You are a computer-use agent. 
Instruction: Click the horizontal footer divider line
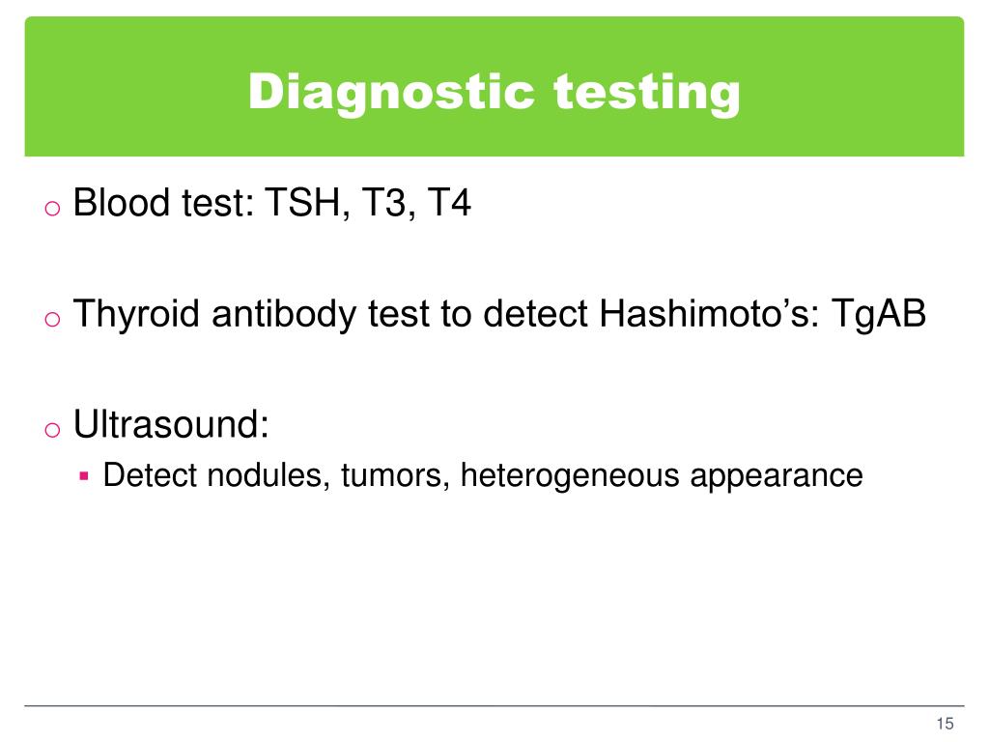click(494, 705)
